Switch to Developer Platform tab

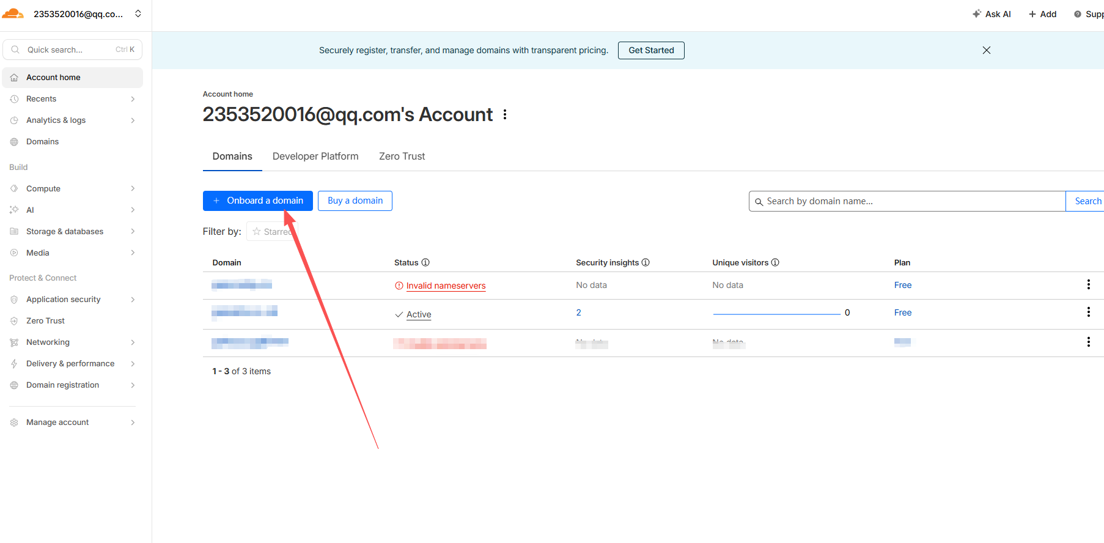[x=315, y=157]
